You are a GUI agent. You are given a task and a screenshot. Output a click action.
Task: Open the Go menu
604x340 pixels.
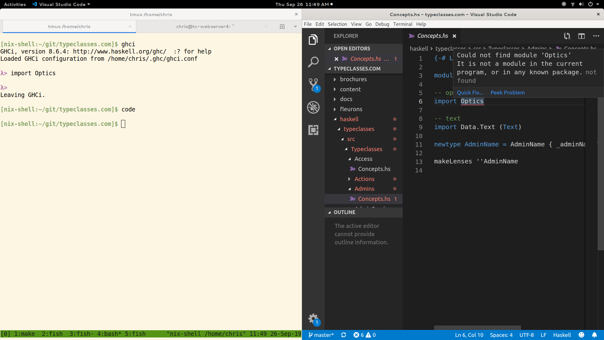pyautogui.click(x=368, y=24)
